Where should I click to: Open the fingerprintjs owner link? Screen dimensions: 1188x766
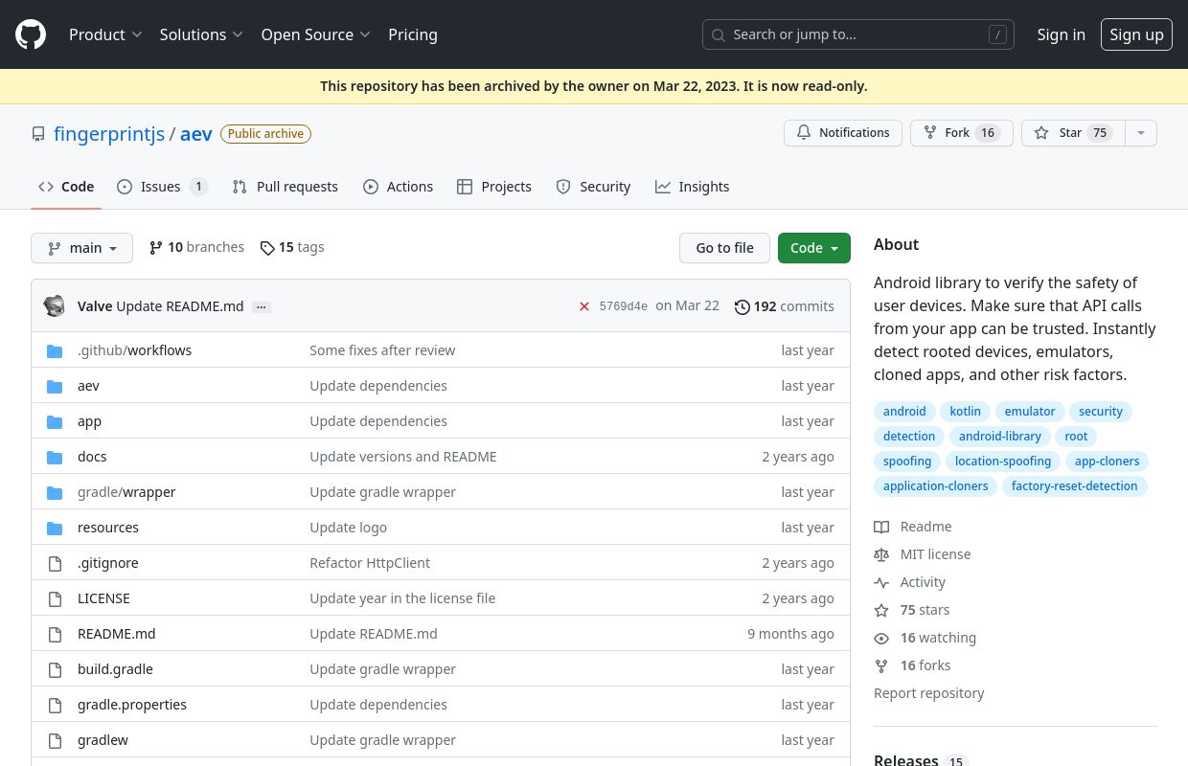109,134
